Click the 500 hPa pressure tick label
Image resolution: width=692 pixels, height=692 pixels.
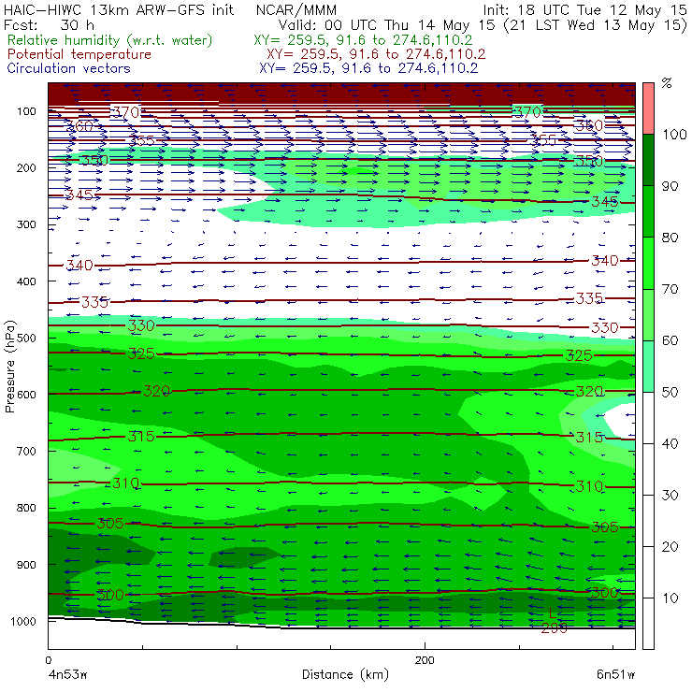coord(26,339)
